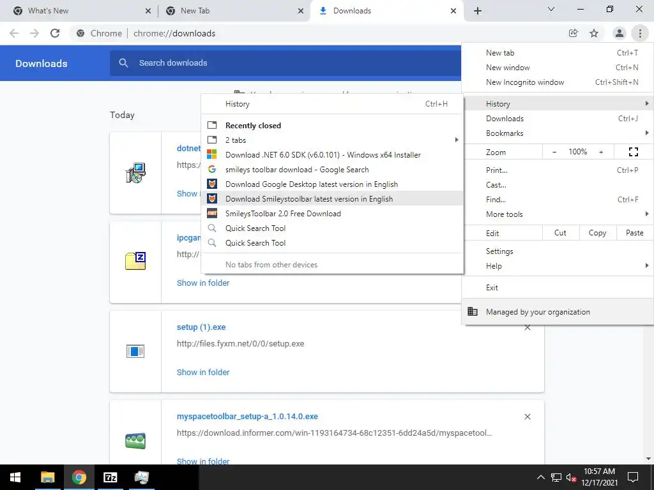Image resolution: width=654 pixels, height=490 pixels.
Task: Show setup (1).exe in folder
Action: point(203,372)
